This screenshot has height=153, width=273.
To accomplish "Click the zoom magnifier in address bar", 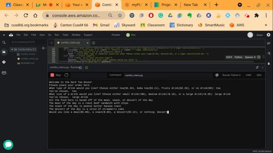I will coord(110,15).
